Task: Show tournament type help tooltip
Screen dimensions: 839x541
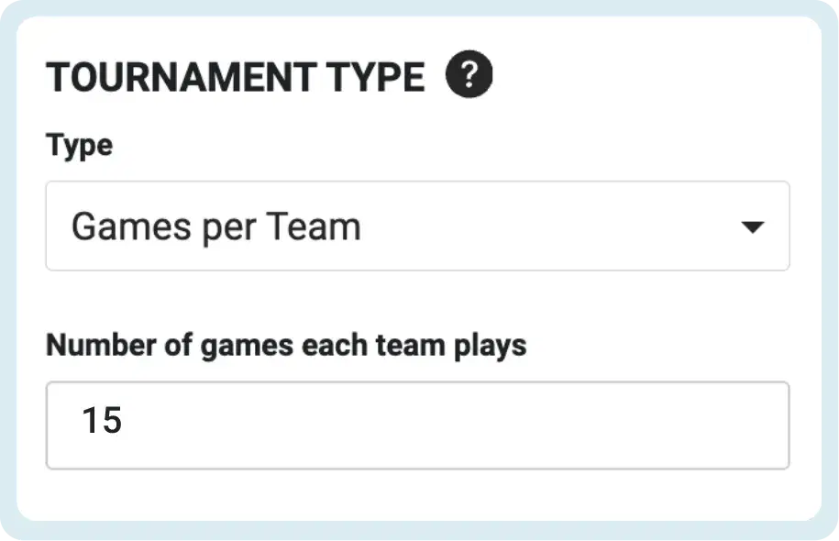Action: [x=469, y=74]
